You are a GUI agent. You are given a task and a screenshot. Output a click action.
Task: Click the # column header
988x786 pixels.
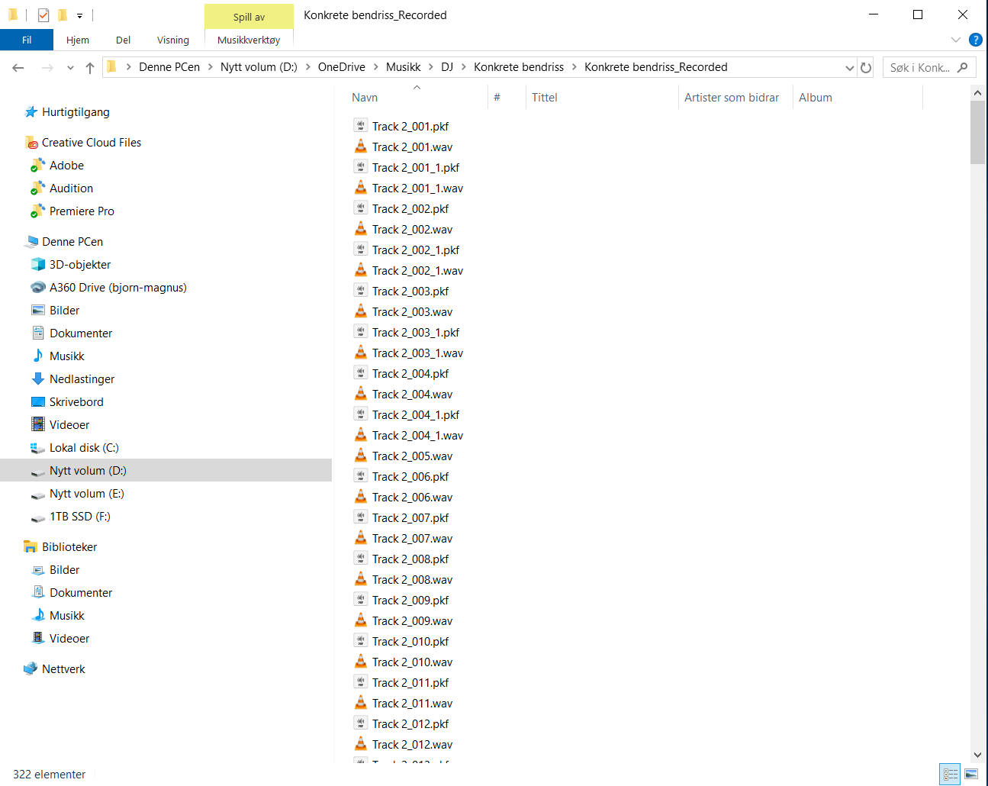507,98
